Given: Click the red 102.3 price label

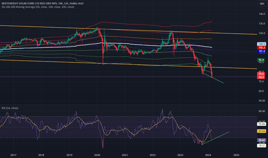Looking at the screenshot, I should pos(261,47).
